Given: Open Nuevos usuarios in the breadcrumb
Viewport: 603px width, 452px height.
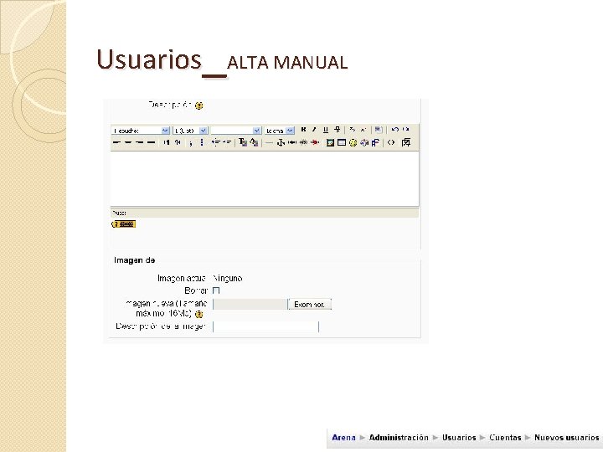Looking at the screenshot, I should [x=566, y=438].
